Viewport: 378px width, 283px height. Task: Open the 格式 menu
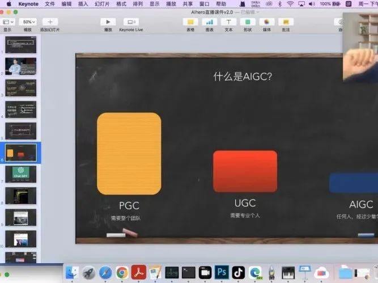(x=121, y=4)
